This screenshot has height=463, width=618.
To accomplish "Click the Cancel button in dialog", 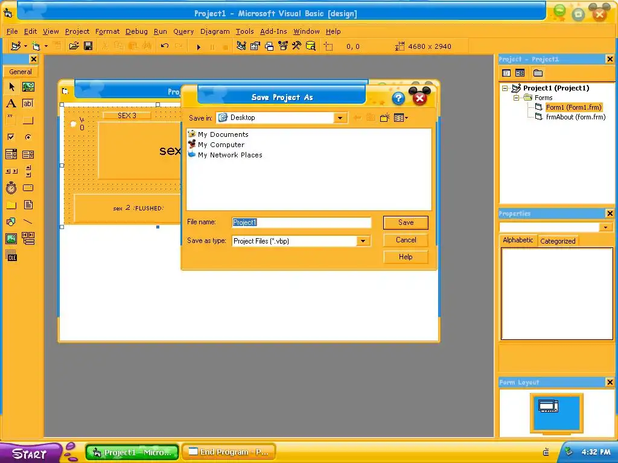I will tap(406, 240).
